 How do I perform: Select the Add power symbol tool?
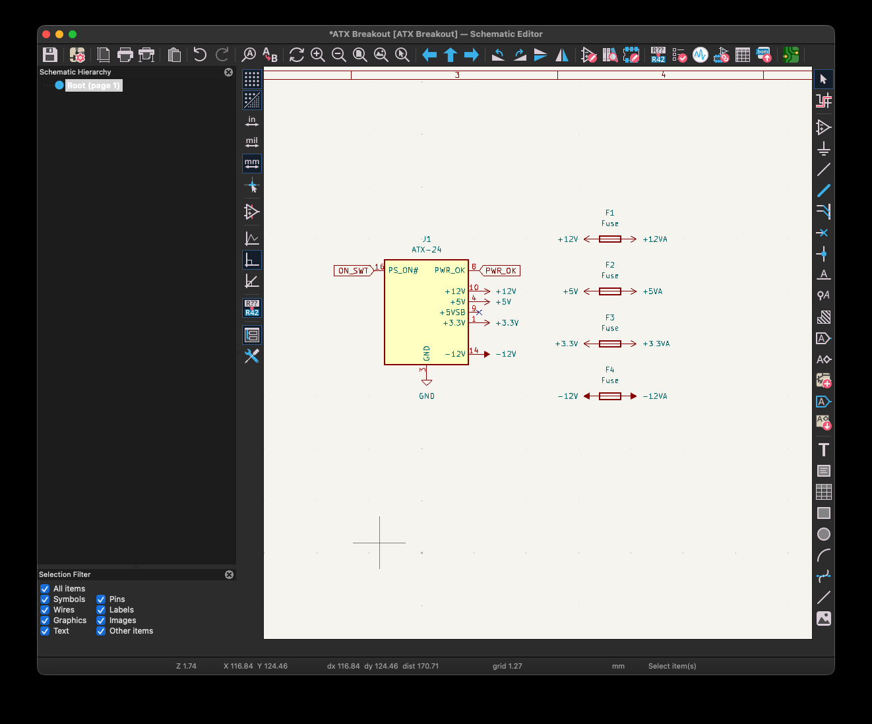pos(823,148)
